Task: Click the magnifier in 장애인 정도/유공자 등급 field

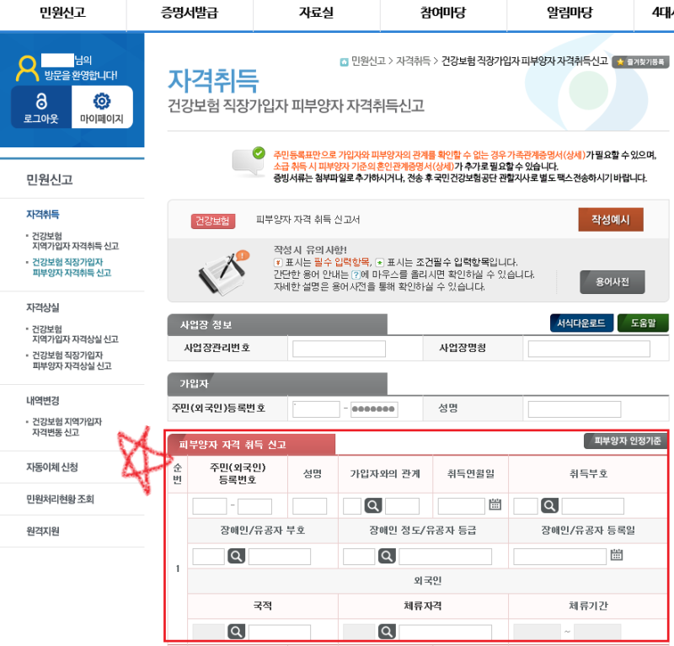Action: (387, 556)
